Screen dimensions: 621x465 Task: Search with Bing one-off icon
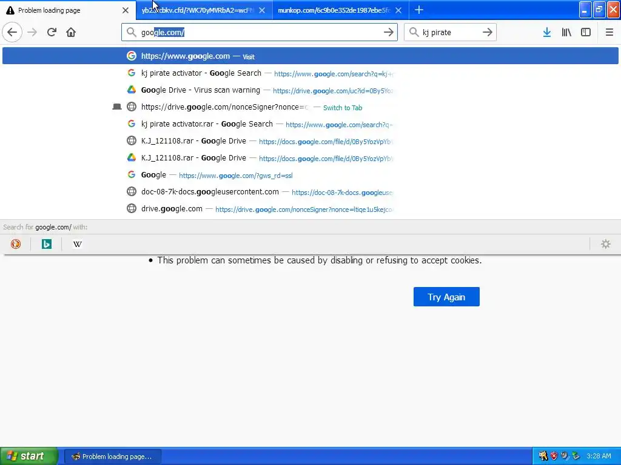[x=47, y=244]
